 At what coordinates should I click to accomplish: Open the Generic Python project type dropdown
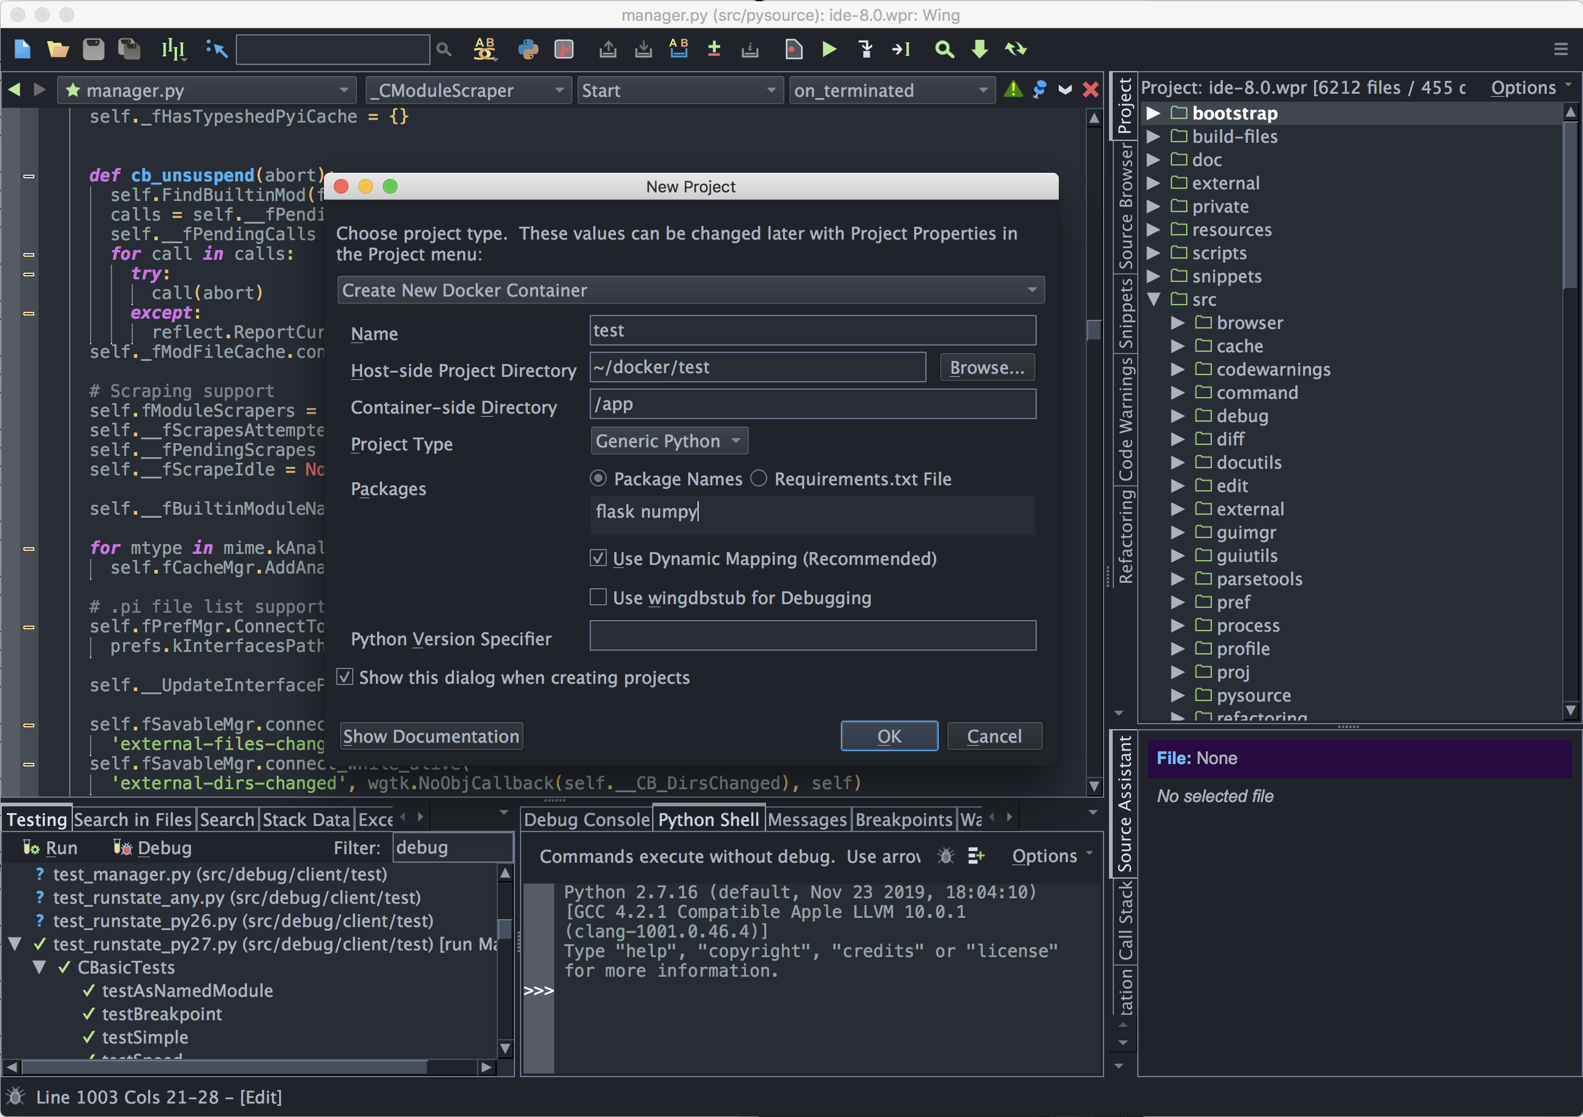point(669,441)
